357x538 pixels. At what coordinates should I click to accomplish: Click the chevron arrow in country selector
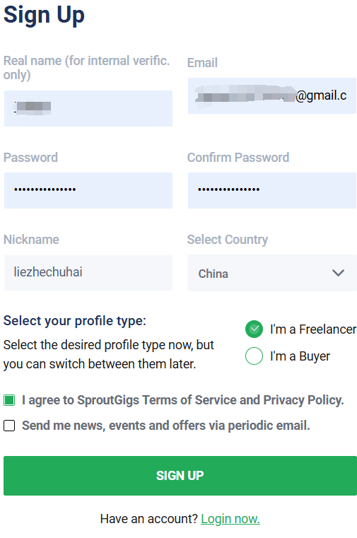pos(338,273)
